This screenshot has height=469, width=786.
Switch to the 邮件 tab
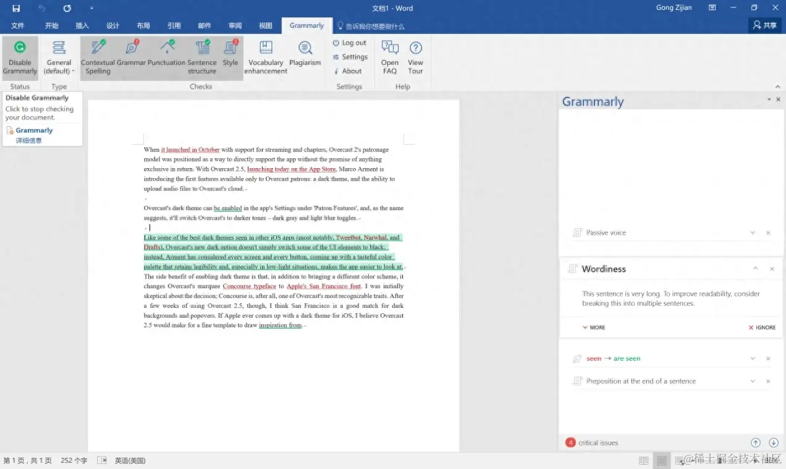205,26
